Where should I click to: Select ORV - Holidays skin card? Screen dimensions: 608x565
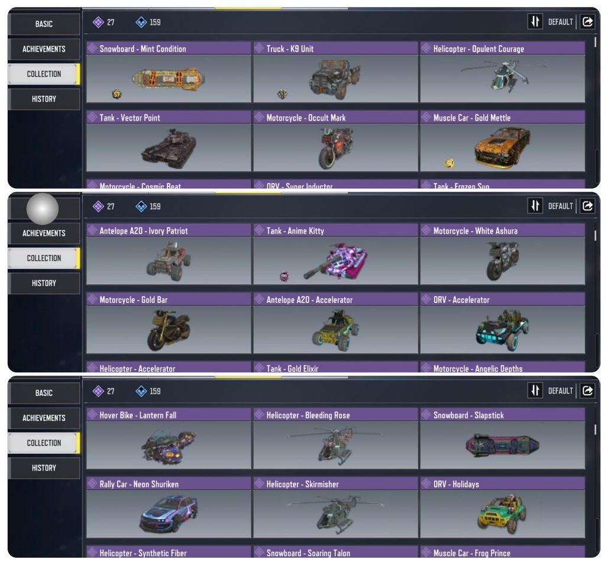503,508
